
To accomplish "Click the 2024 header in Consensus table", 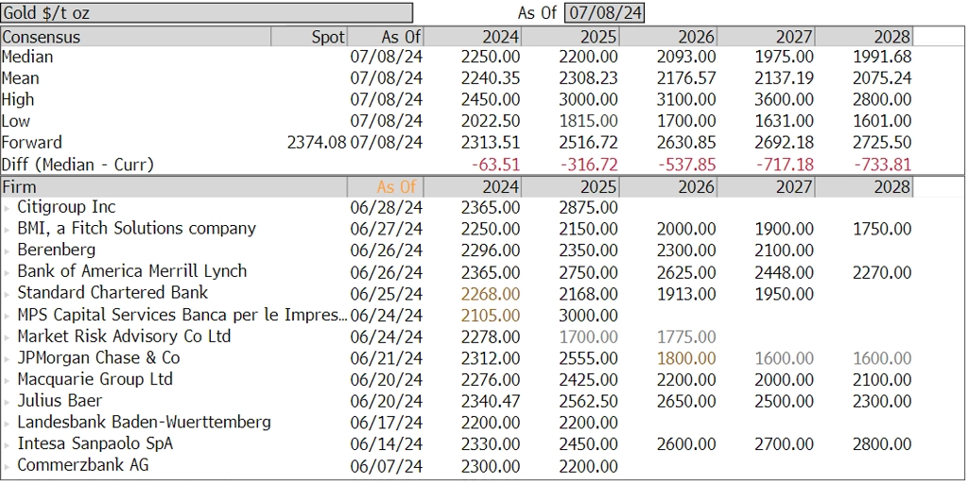I will (473, 37).
